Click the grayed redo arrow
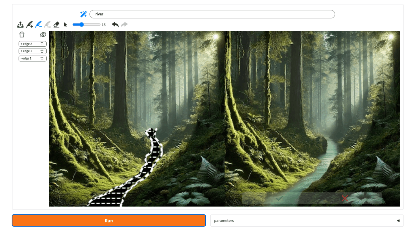Image resolution: width=416 pixels, height=237 pixels. (x=124, y=24)
